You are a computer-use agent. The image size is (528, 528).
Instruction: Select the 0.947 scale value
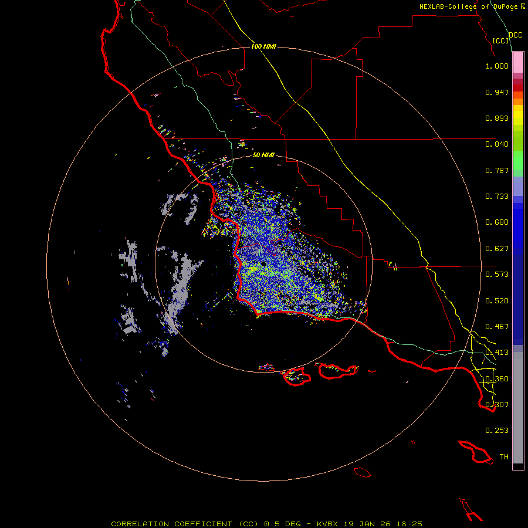pos(497,92)
